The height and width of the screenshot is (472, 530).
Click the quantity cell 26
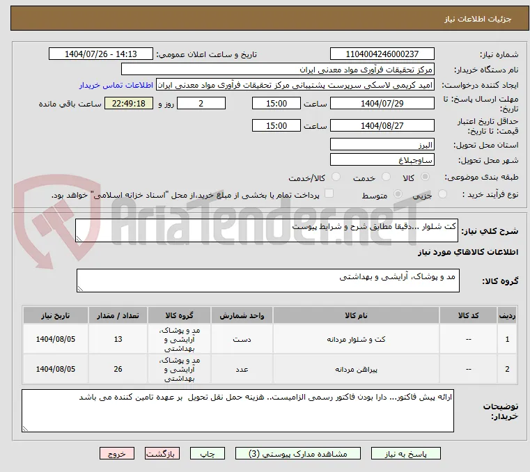[x=118, y=369]
